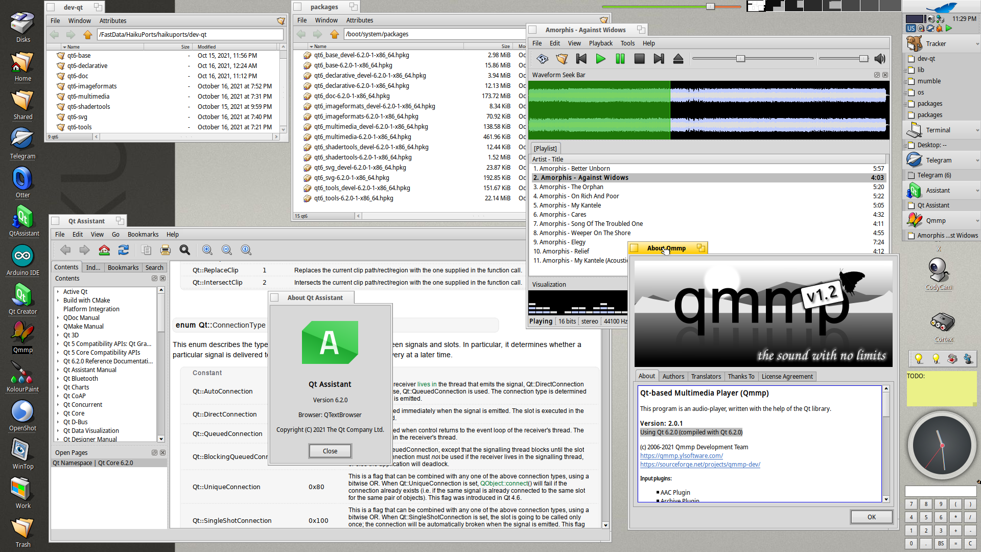Print the page in Qt Assistant
Screen dimensions: 981x552
(166, 250)
